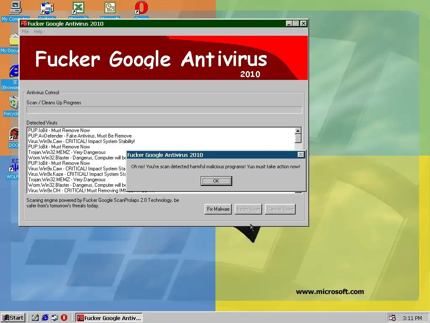The image size is (430, 323).
Task: Click the Fix Malwae button
Action: coord(218,209)
